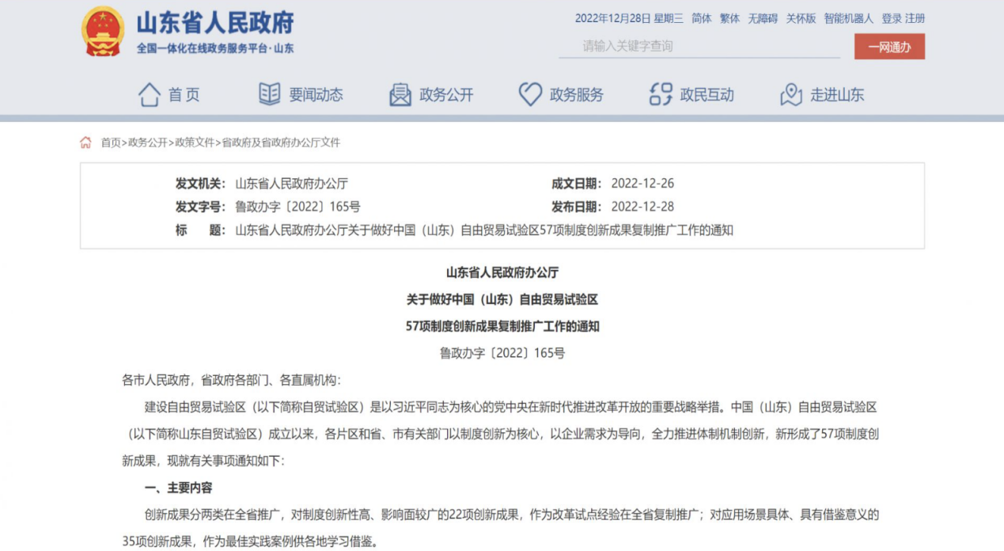The height and width of the screenshot is (551, 1004).
Task: Open the 关怀版 care version
Action: pos(801,18)
